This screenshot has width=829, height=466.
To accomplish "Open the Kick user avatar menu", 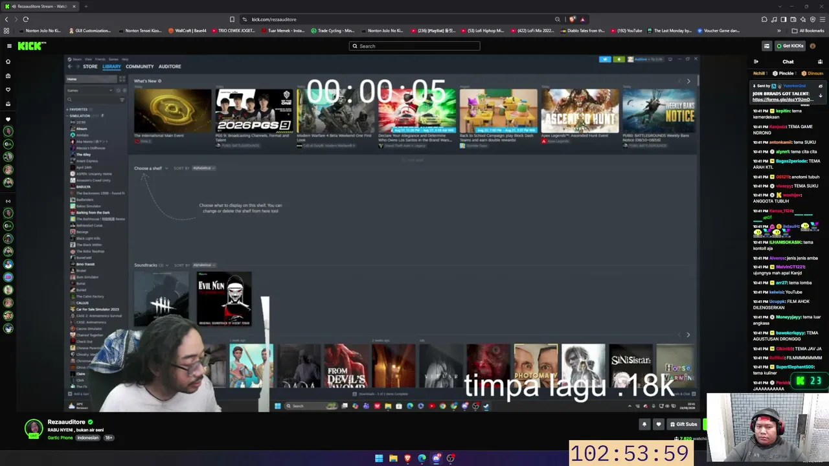I will (813, 46).
